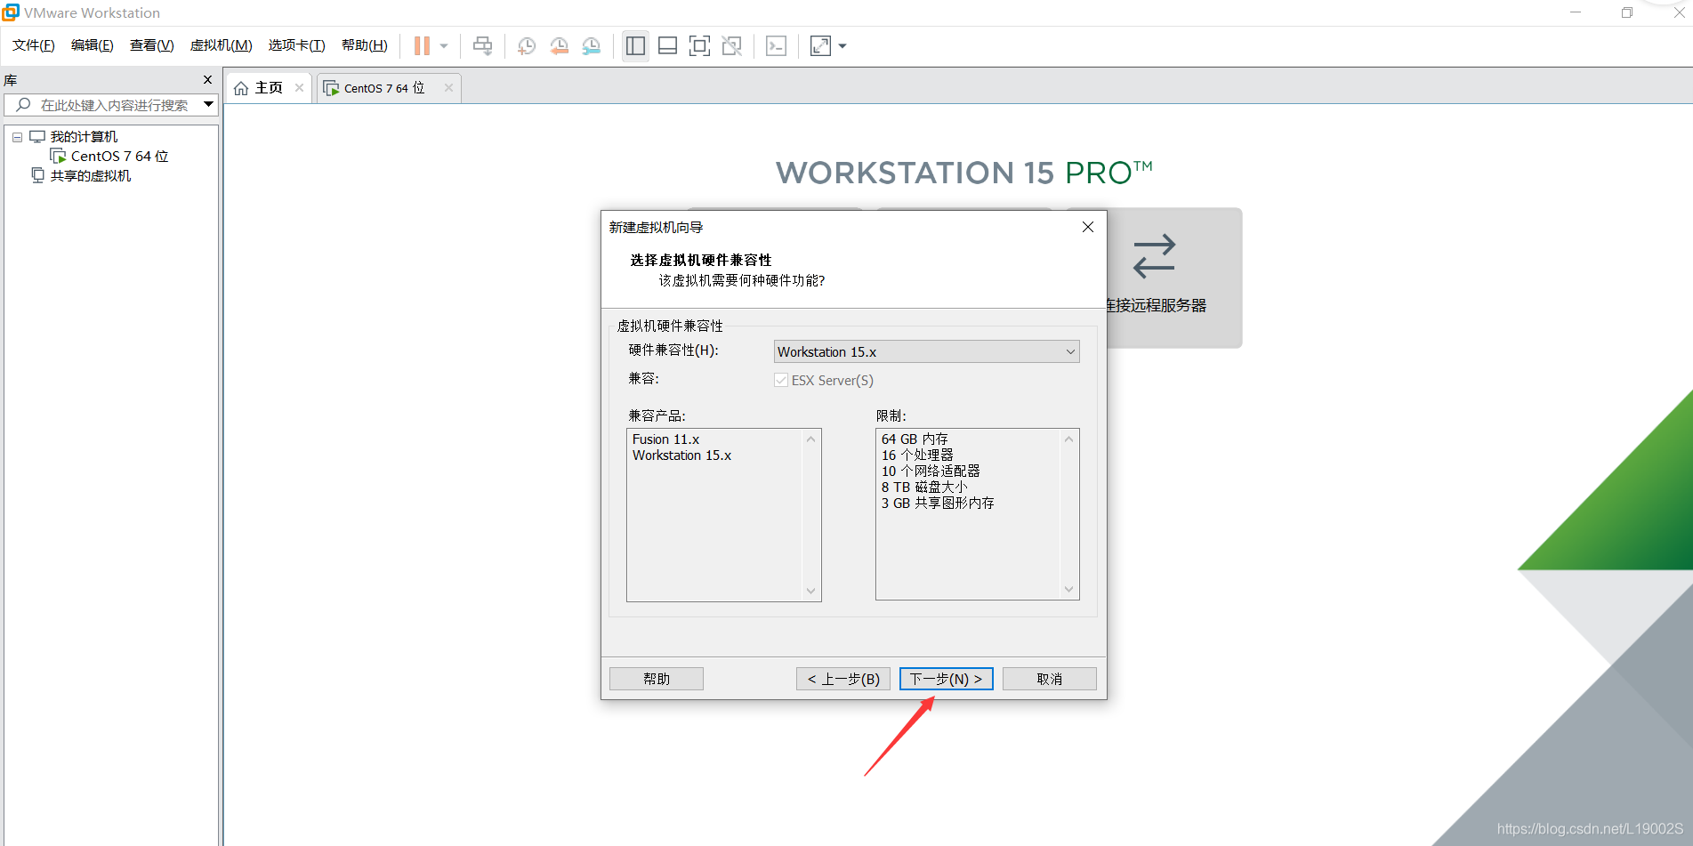Viewport: 1693px width, 846px height.
Task: Click the 16 个处理器 limit entry
Action: click(917, 455)
